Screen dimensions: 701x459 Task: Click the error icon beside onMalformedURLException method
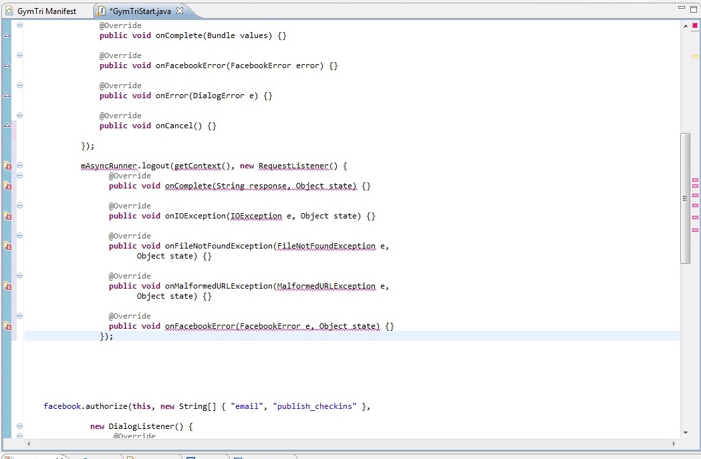(x=8, y=286)
